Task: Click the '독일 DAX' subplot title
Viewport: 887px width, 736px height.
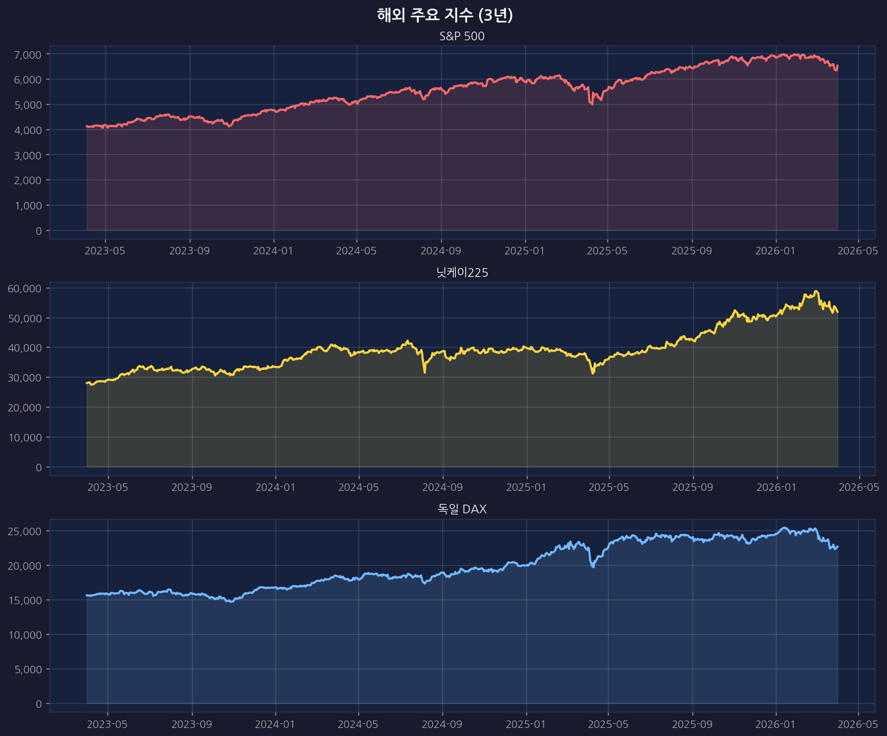Action: (462, 509)
